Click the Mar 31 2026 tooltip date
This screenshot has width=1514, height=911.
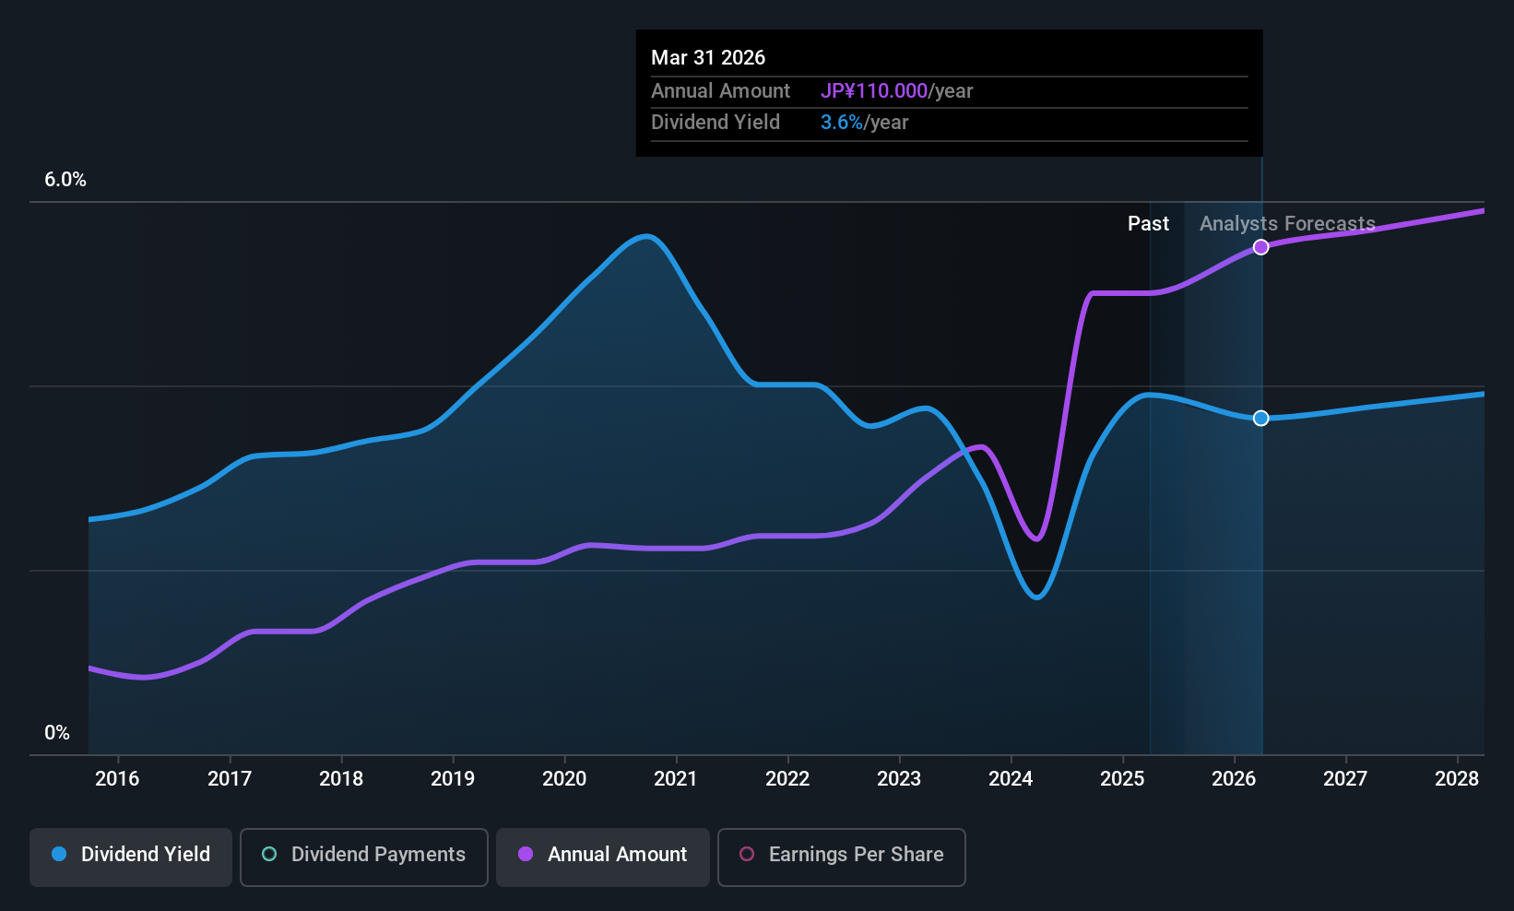[x=708, y=57]
